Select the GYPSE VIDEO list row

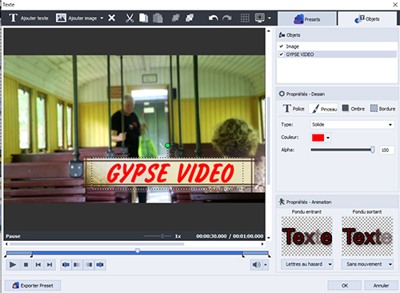[337, 54]
